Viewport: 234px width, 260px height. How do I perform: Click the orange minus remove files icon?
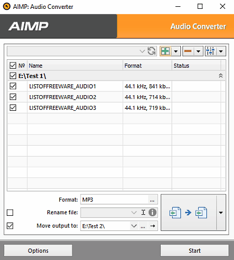(x=188, y=51)
